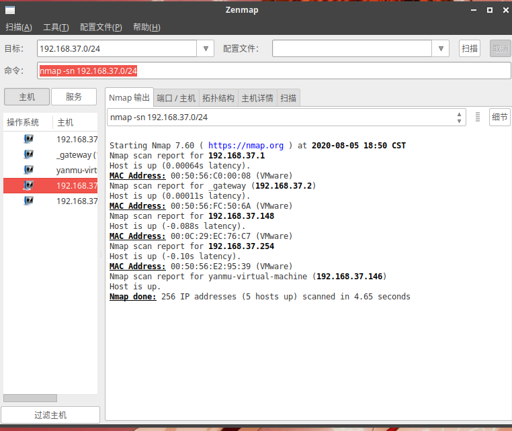Click OS icon beside yanmu-virt host
512x431 pixels.
click(x=29, y=170)
